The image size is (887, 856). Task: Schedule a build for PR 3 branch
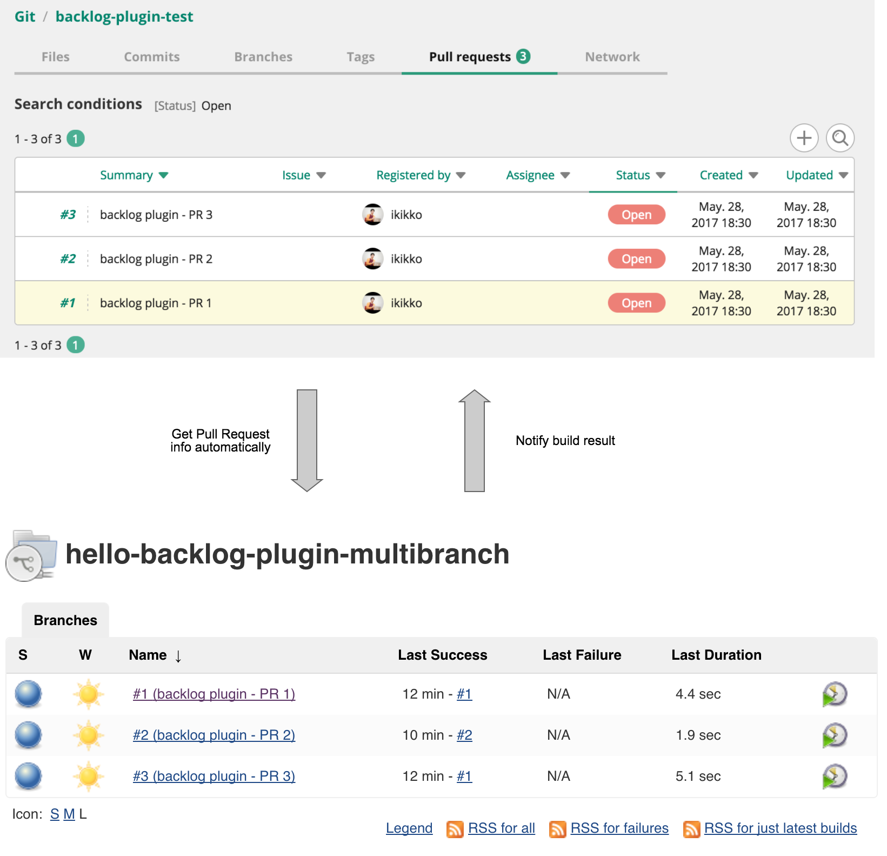(835, 777)
